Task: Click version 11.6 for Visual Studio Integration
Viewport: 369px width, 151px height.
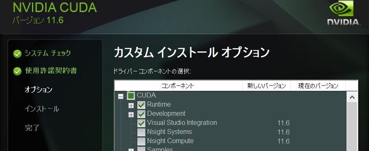Action: click(283, 123)
